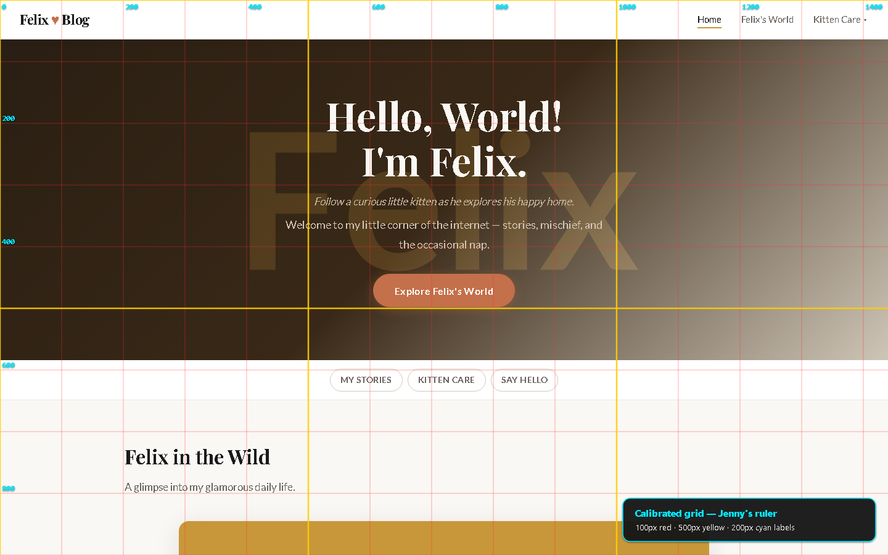
Task: Click the Felix in the Wild heading
Action: click(197, 457)
